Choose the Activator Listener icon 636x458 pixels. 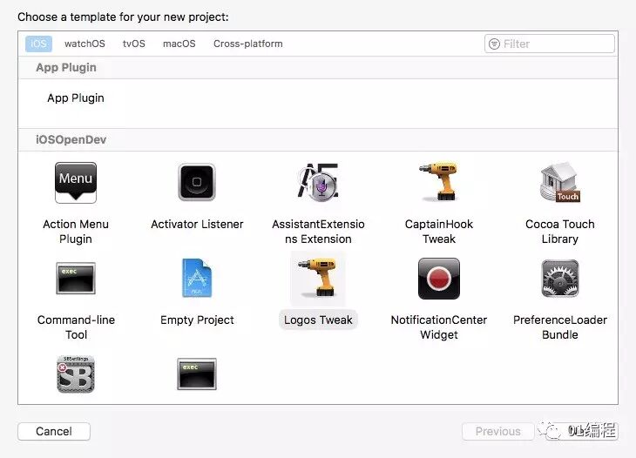(x=197, y=182)
